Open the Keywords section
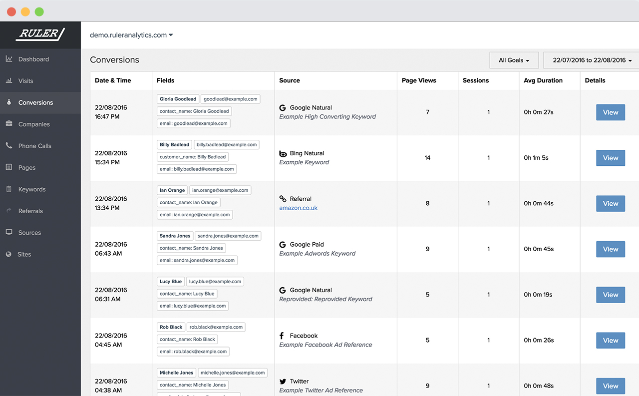This screenshot has width=639, height=396. [40, 189]
